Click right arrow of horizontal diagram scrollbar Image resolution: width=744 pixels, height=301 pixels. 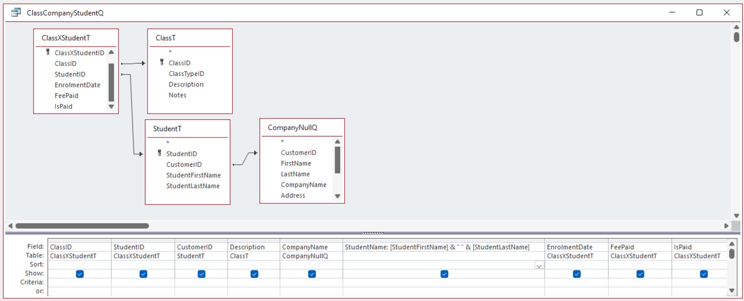(x=726, y=226)
